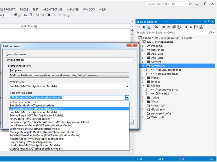
Task: Toggle bookmark using the toolbar bookmark icon
Action: click(49, 15)
